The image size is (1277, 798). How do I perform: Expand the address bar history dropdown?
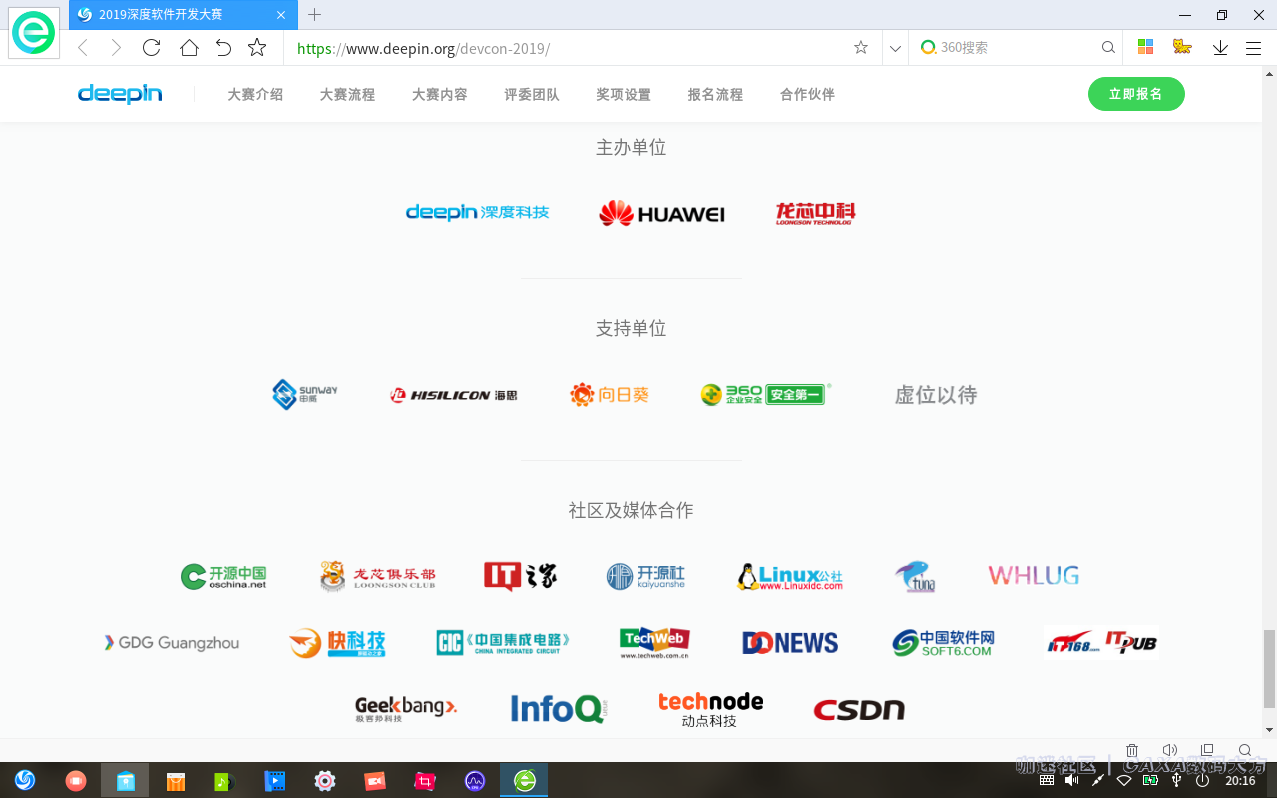coord(895,48)
